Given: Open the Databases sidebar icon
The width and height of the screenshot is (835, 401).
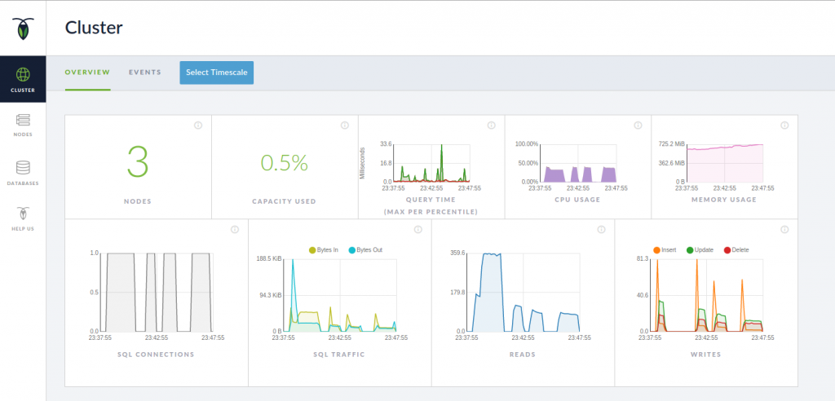Looking at the screenshot, I should pos(23,168).
